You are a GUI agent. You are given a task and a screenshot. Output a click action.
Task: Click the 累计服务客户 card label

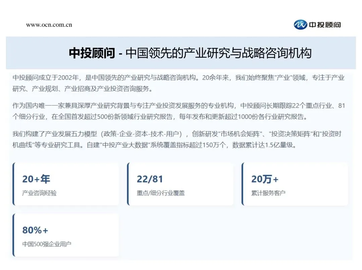268,193
